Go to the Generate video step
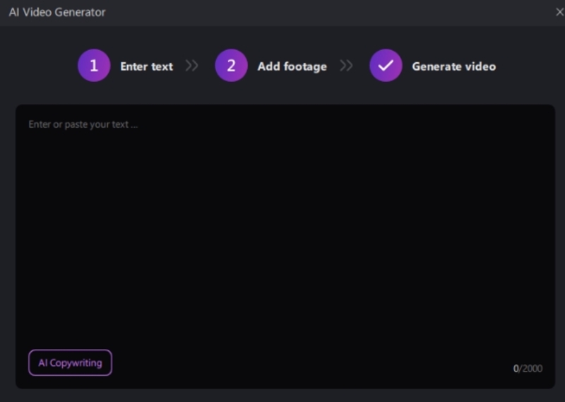 pos(453,66)
